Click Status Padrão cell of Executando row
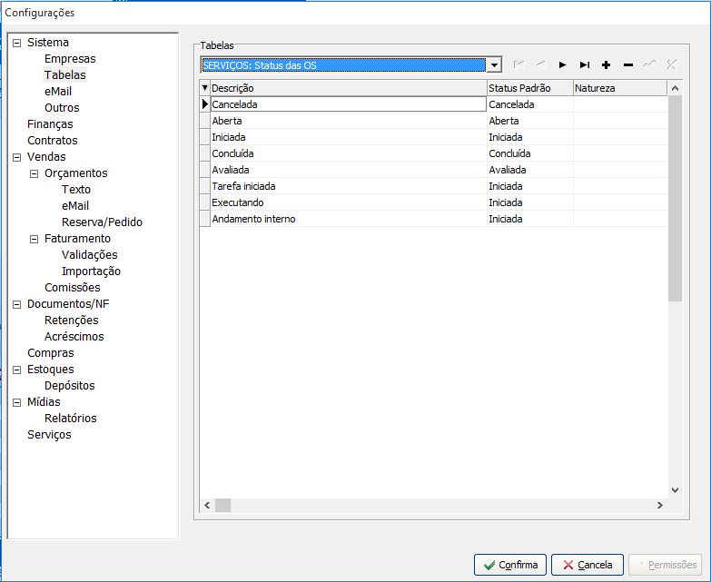The image size is (711, 582). click(x=530, y=202)
